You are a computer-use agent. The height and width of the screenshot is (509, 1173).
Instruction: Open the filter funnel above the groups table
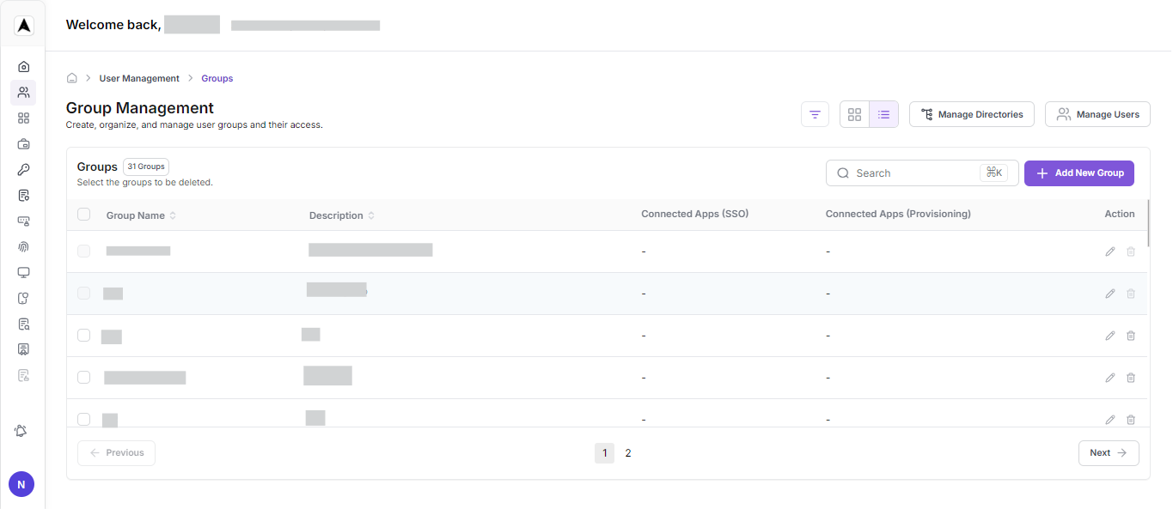[x=815, y=113]
